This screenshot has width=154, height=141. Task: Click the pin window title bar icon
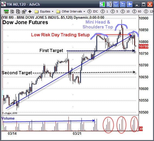click(x=130, y=4)
